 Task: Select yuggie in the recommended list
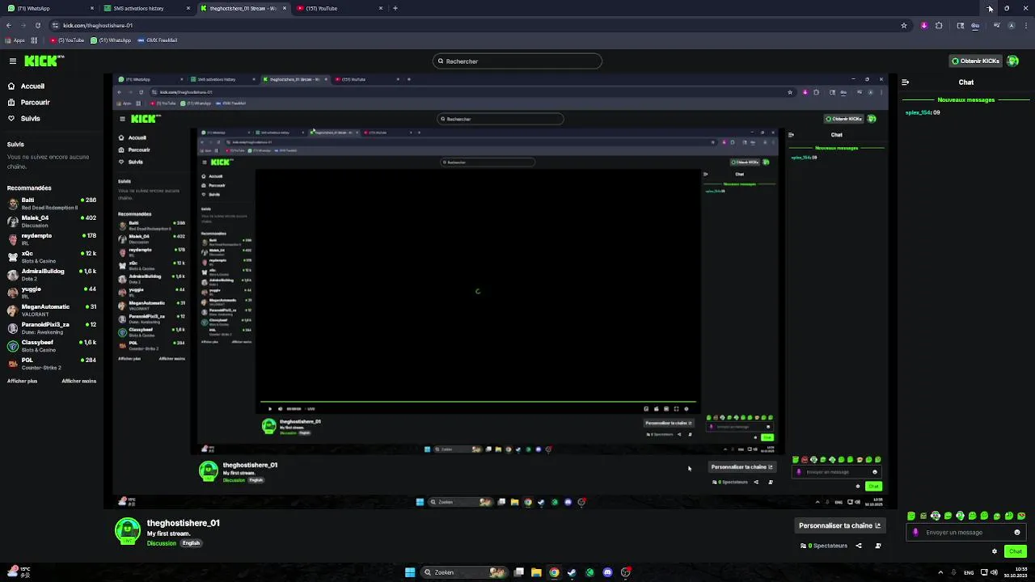52,292
